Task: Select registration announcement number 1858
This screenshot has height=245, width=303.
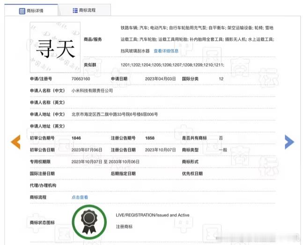Action: [x=150, y=138]
